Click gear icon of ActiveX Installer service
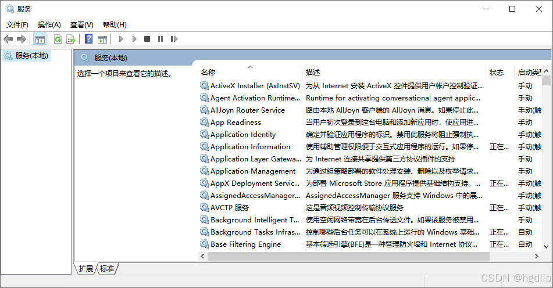The height and width of the screenshot is (288, 553). click(x=205, y=85)
